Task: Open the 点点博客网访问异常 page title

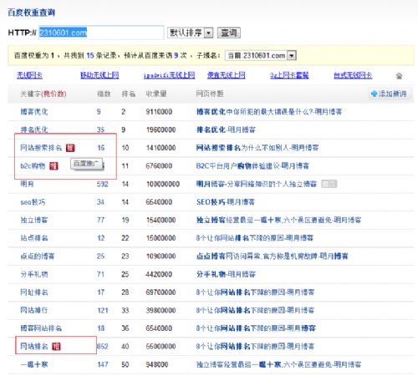Action: tap(273, 257)
